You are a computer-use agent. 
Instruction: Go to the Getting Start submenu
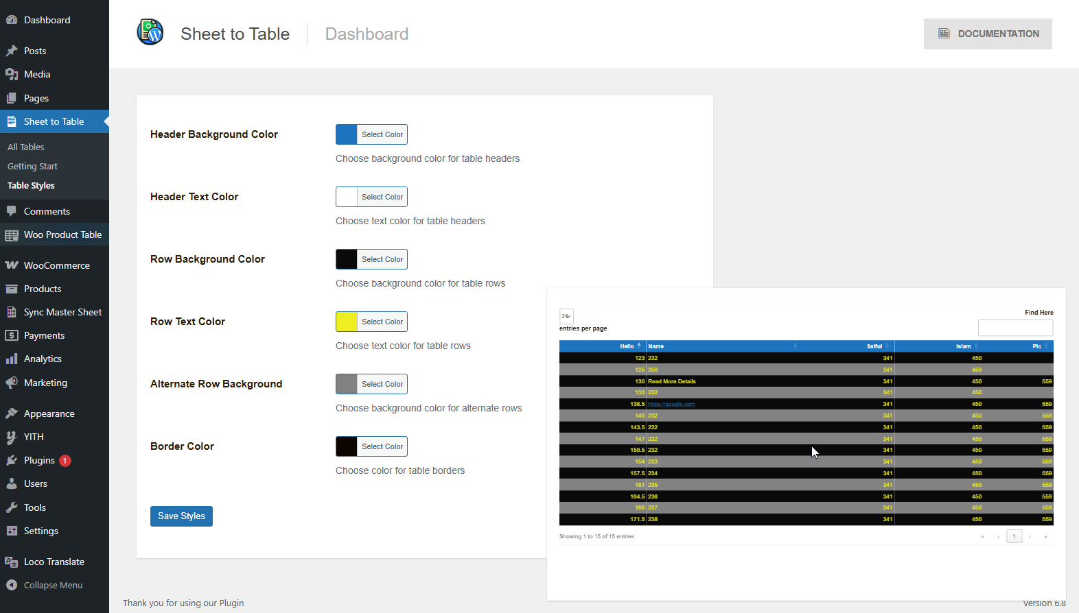coord(32,166)
